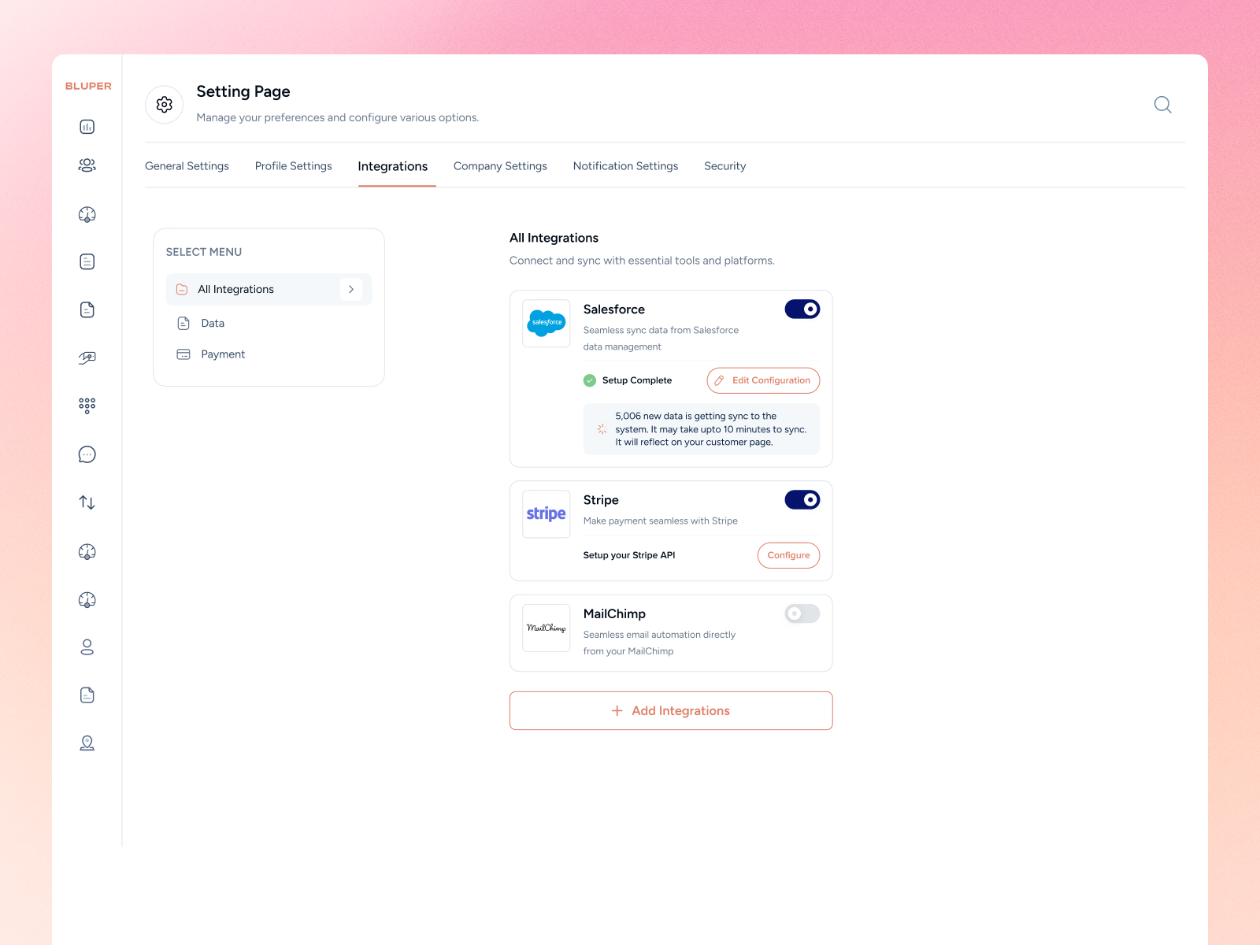Click the user profile icon in sidebar
The image size is (1260, 945).
[x=87, y=647]
